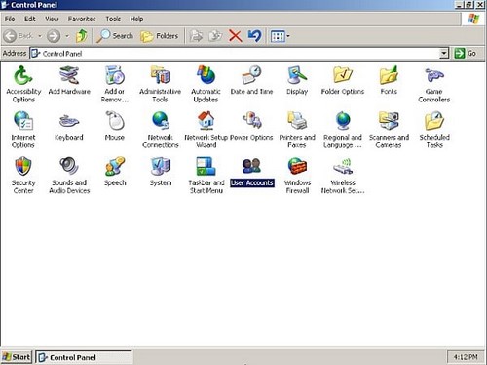
Task: Open Accessibility Options applet
Action: point(23,84)
